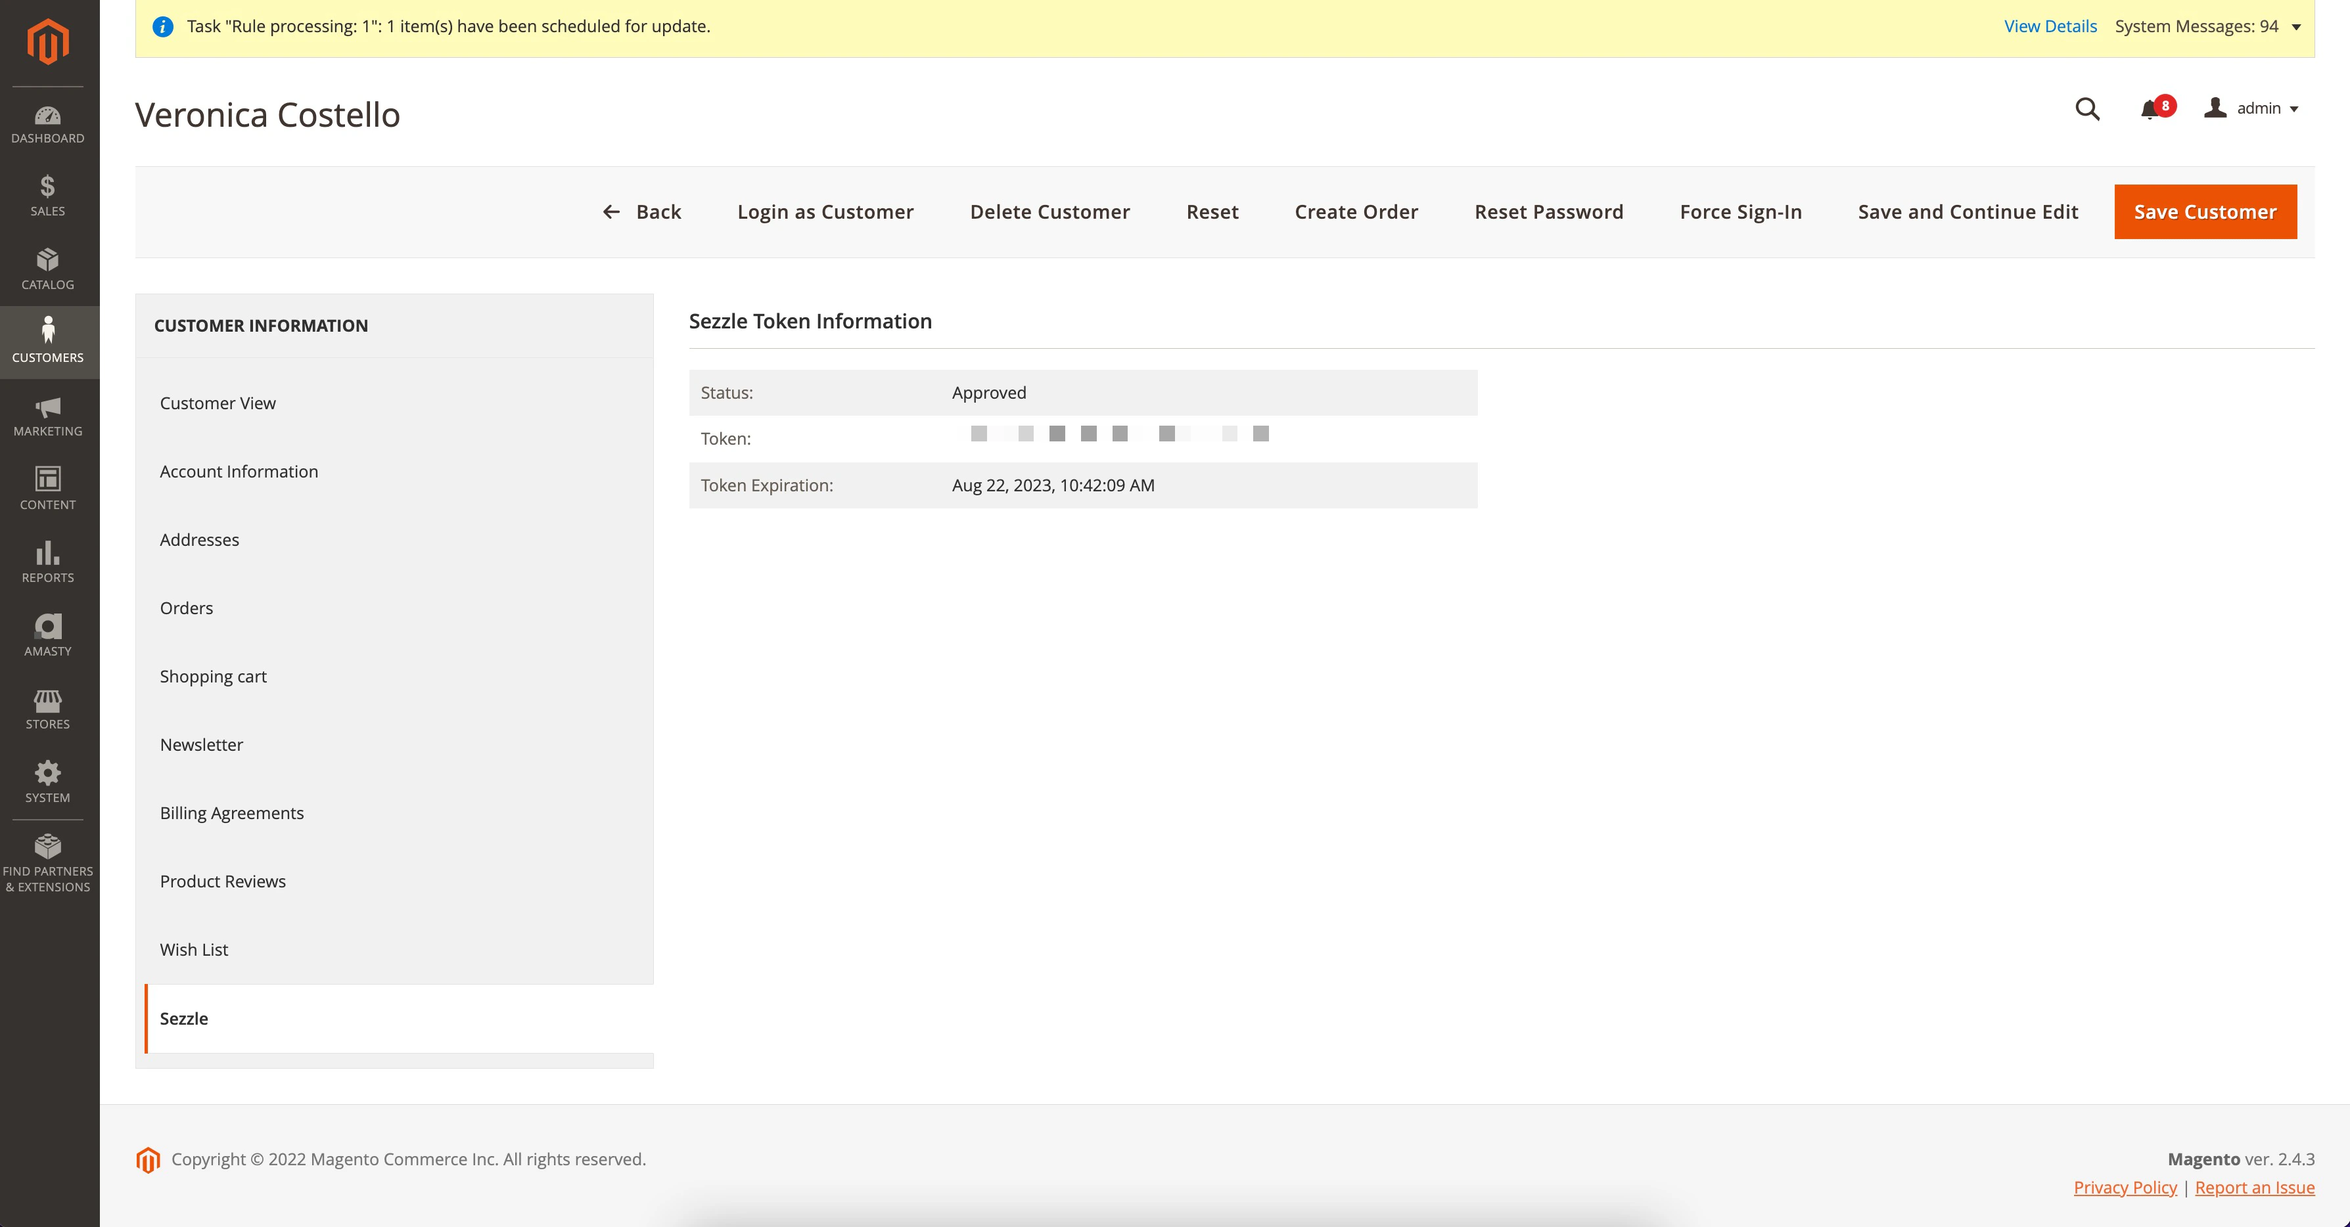The height and width of the screenshot is (1227, 2350).
Task: Click the Reset button
Action: (1212, 212)
